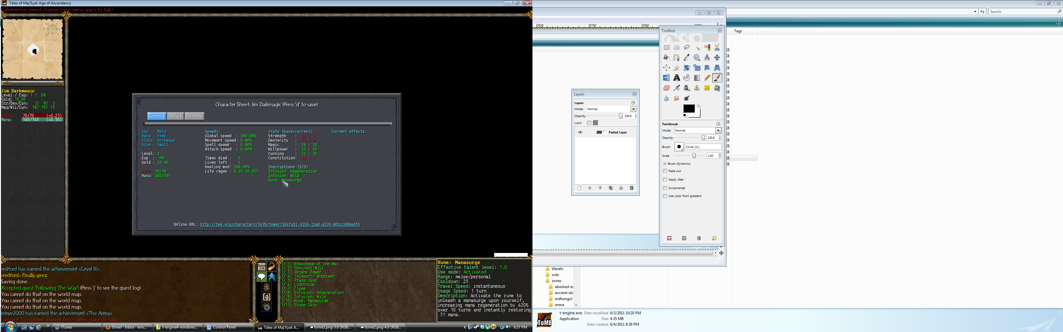Open the character portrait icon in ToME
The width and height of the screenshot is (1063, 332).
tap(267, 297)
